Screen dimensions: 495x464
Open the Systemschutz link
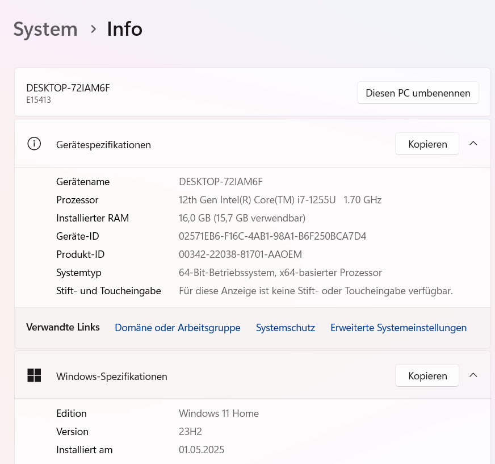pyautogui.click(x=286, y=328)
